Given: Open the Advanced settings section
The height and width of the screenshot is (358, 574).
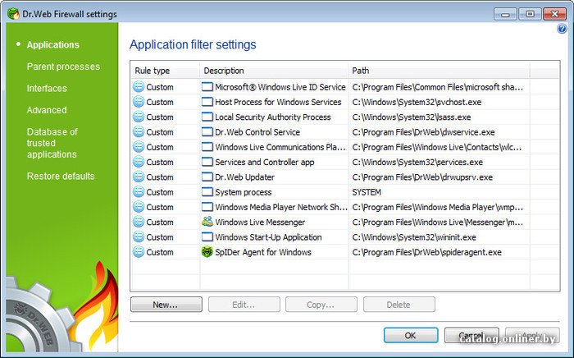Looking at the screenshot, I should click(x=47, y=110).
